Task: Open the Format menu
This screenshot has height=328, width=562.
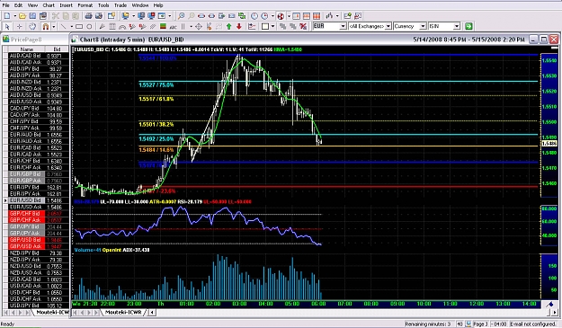Action: coord(85,5)
